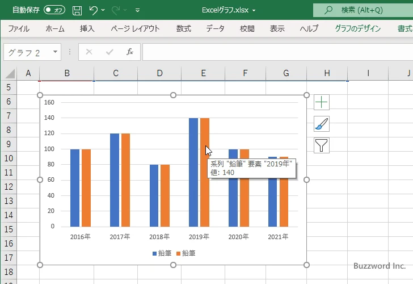Viewport: 413px width, 284px height.
Task: Click the search magnifier icon
Action: (x=328, y=10)
